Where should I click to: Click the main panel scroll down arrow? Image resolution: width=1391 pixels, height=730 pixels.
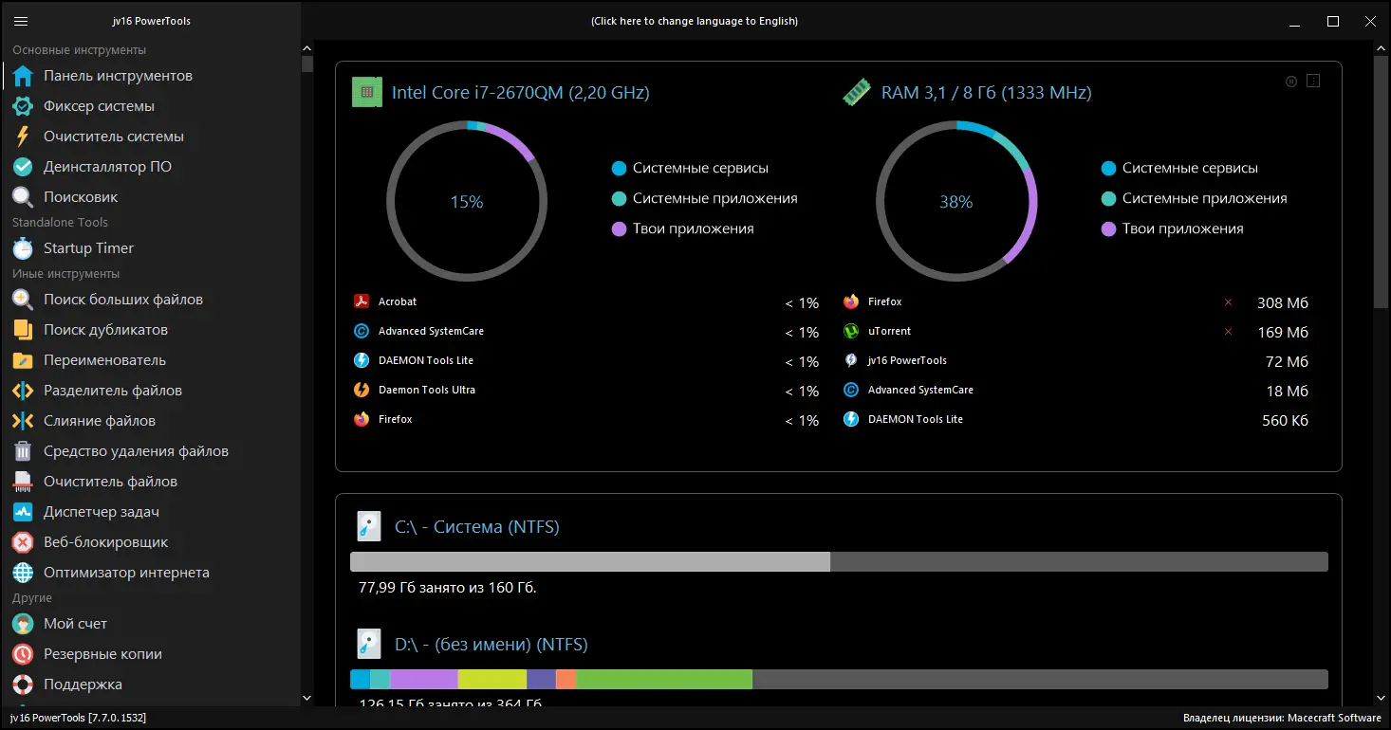[x=1382, y=699]
